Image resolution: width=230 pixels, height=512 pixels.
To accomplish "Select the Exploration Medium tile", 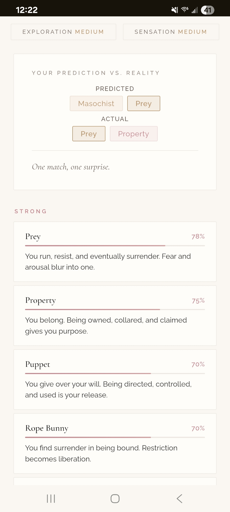I will (x=63, y=32).
